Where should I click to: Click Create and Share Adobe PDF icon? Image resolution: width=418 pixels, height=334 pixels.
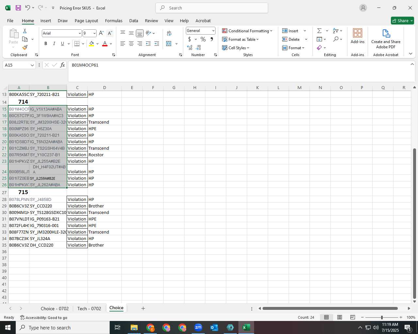[x=386, y=38]
